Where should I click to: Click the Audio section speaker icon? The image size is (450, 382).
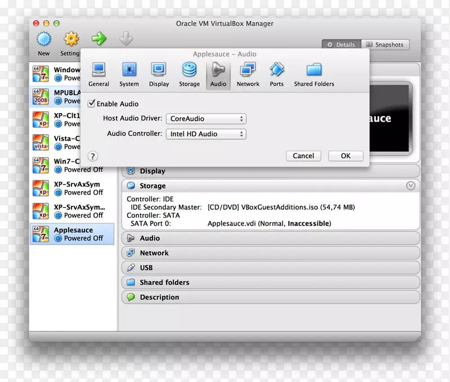coord(131,238)
